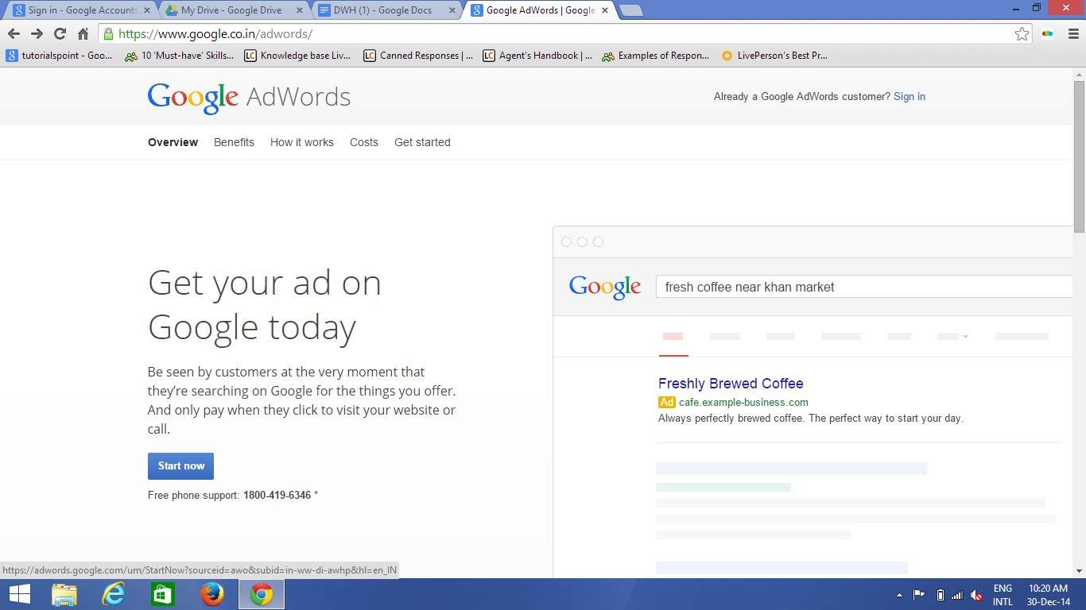
Task: Open File Explorer from the taskbar
Action: pos(64,594)
